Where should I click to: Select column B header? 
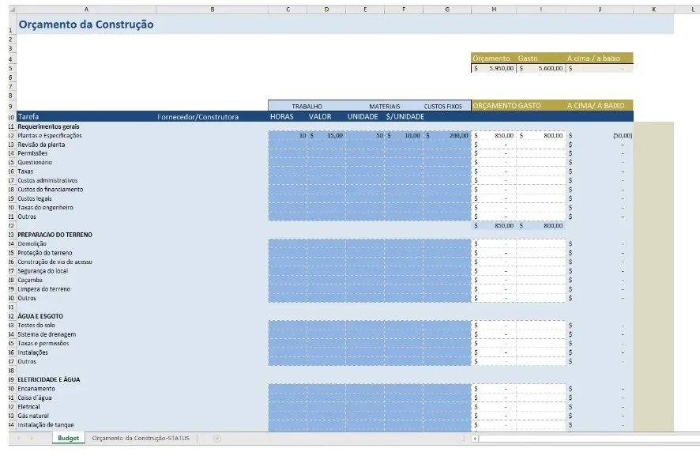212,9
